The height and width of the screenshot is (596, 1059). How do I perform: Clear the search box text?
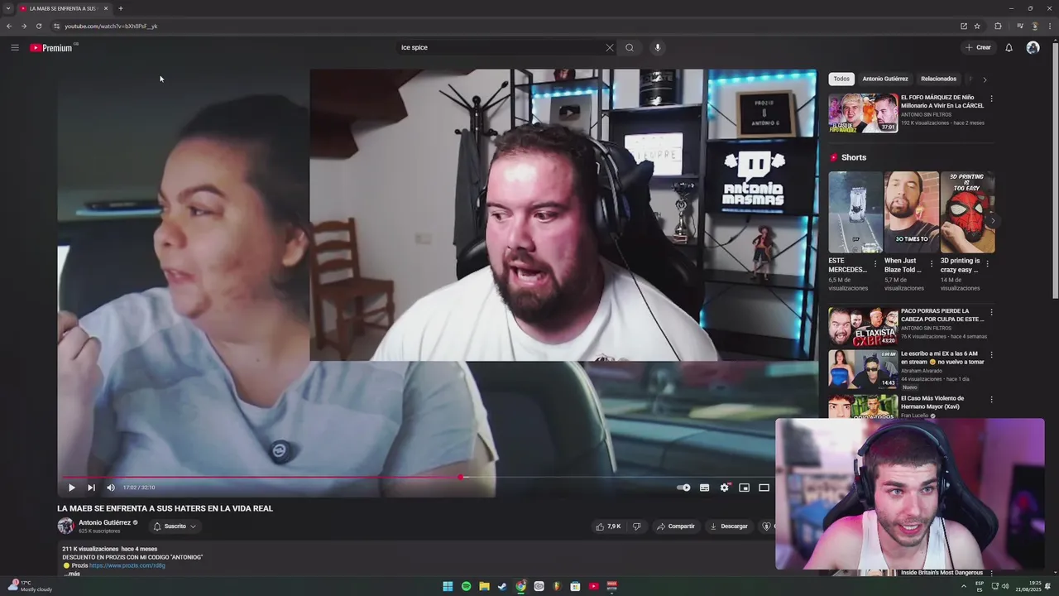pyautogui.click(x=610, y=47)
